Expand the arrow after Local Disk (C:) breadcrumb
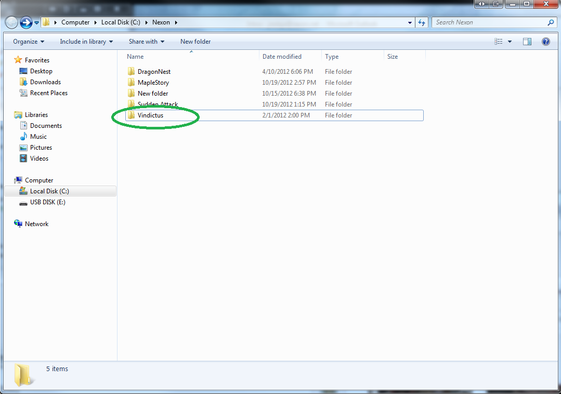Image resolution: width=561 pixels, height=394 pixels. point(146,22)
